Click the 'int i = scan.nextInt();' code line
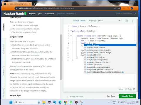The image size is (141, 105). coord(94,41)
